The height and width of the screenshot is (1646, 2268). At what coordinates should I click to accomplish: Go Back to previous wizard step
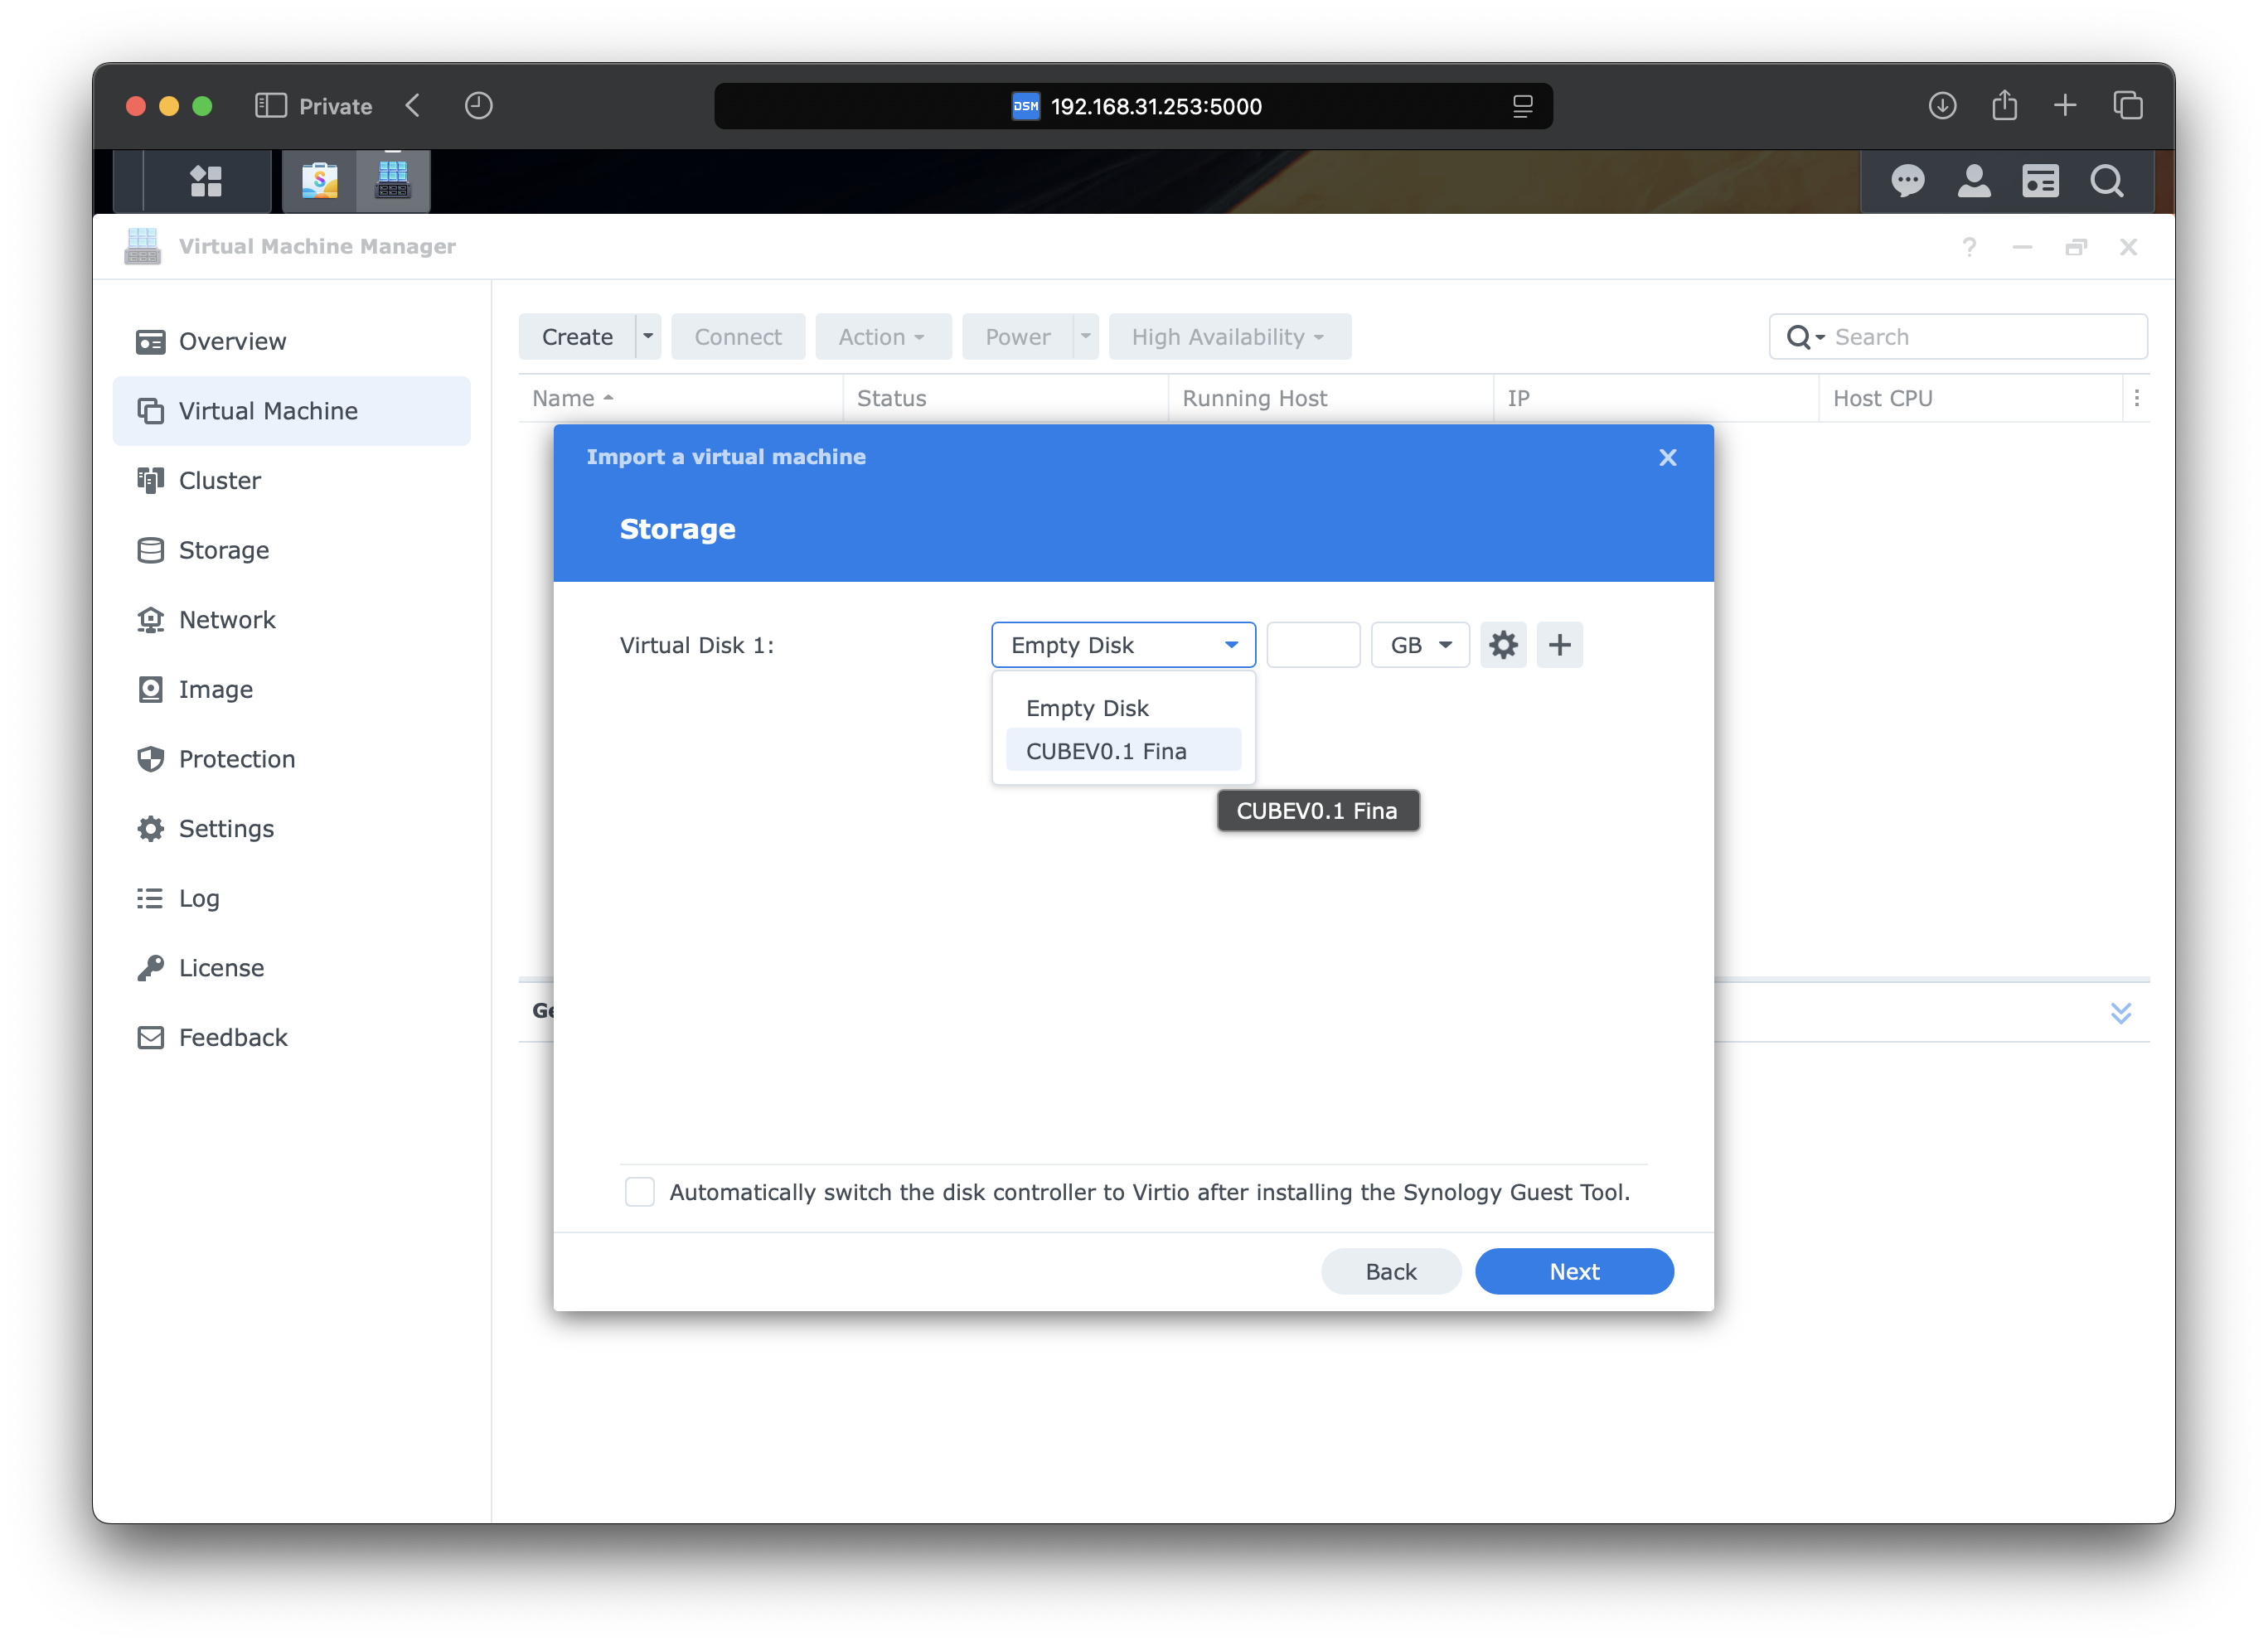1391,1272
